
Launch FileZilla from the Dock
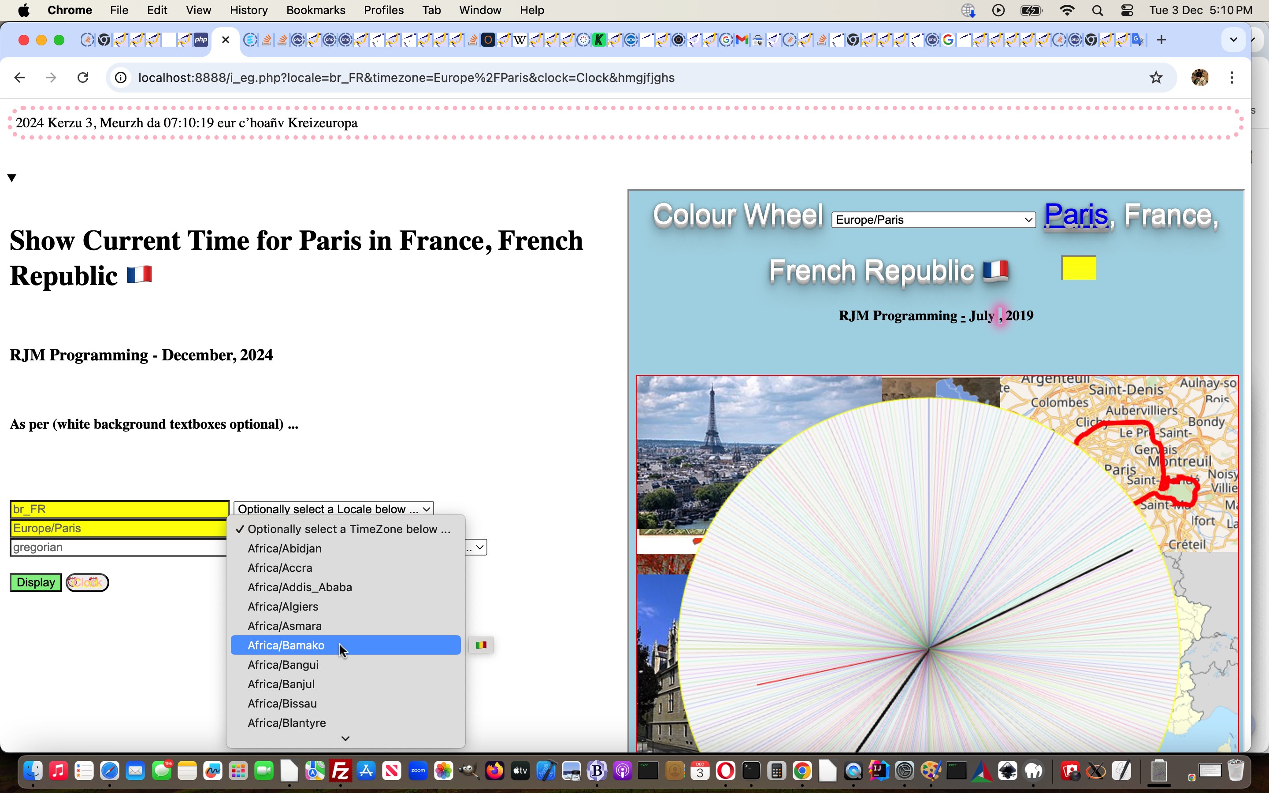coord(341,771)
